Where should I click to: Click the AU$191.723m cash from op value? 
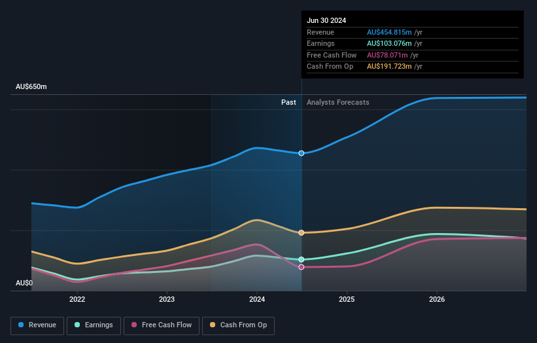pyautogui.click(x=389, y=67)
